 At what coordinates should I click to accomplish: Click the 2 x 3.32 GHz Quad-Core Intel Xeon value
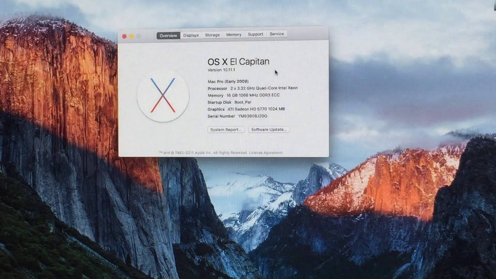(x=264, y=88)
